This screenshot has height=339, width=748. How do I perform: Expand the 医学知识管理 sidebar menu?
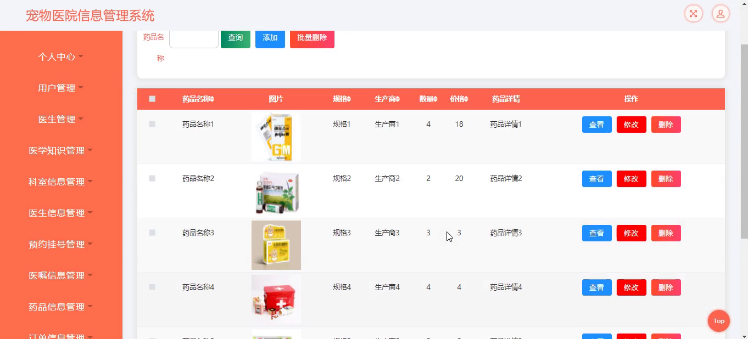(61, 150)
